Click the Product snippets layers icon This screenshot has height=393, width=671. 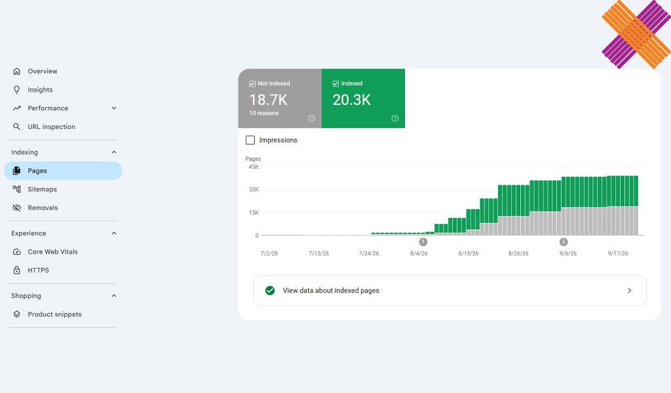[x=16, y=314]
